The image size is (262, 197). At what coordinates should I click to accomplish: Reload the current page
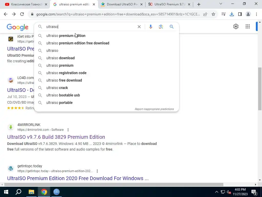click(x=22, y=14)
